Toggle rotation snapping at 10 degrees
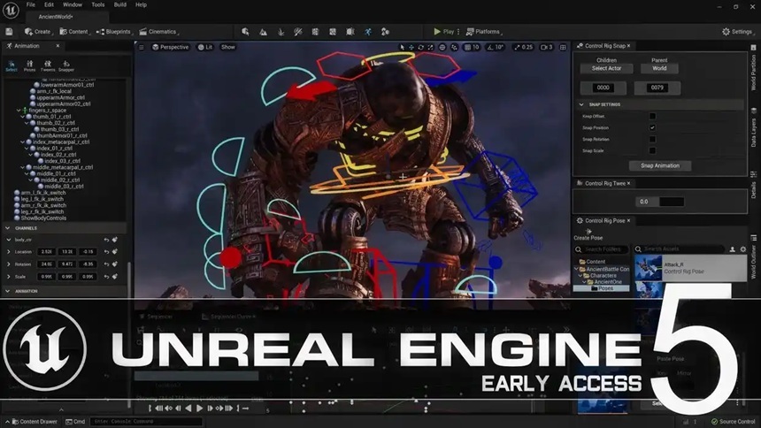 point(495,47)
